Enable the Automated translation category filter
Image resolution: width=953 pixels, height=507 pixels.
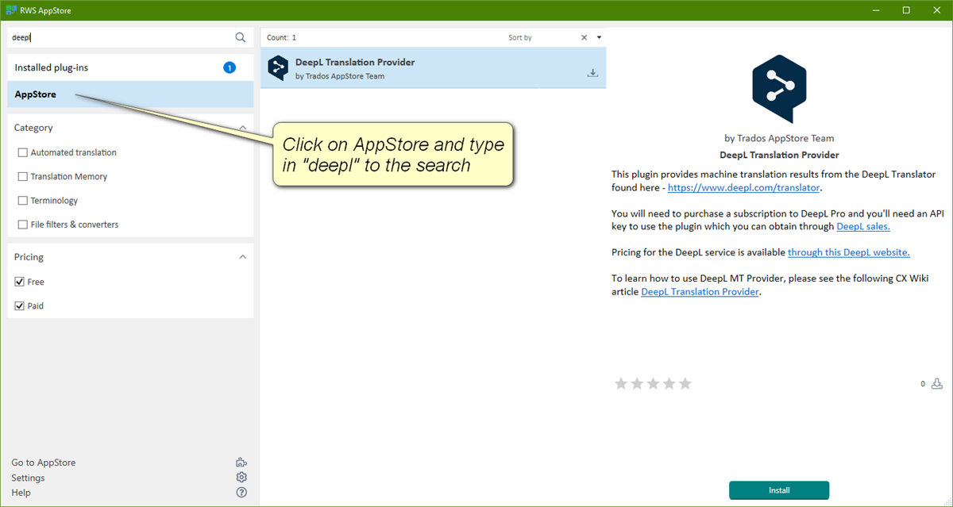pos(23,152)
